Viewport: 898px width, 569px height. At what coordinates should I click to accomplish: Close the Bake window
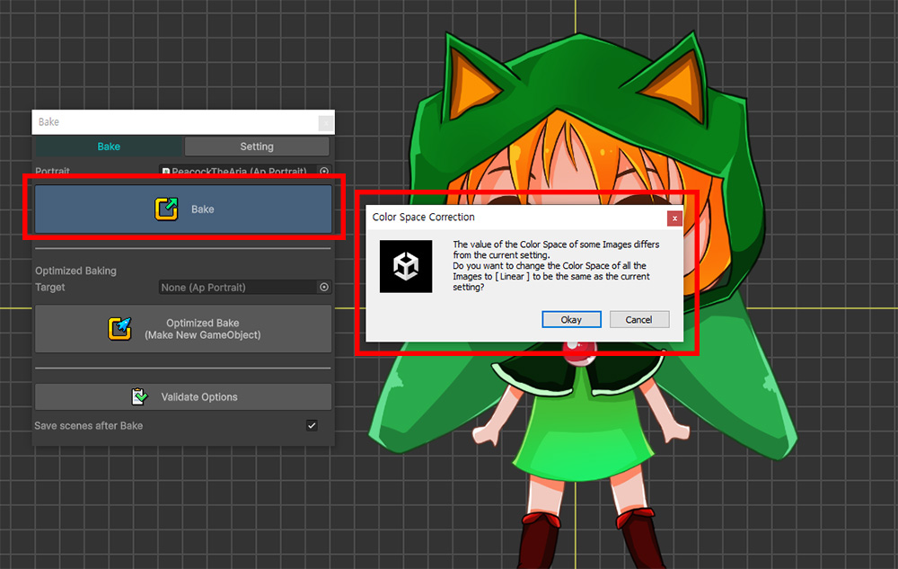point(326,122)
